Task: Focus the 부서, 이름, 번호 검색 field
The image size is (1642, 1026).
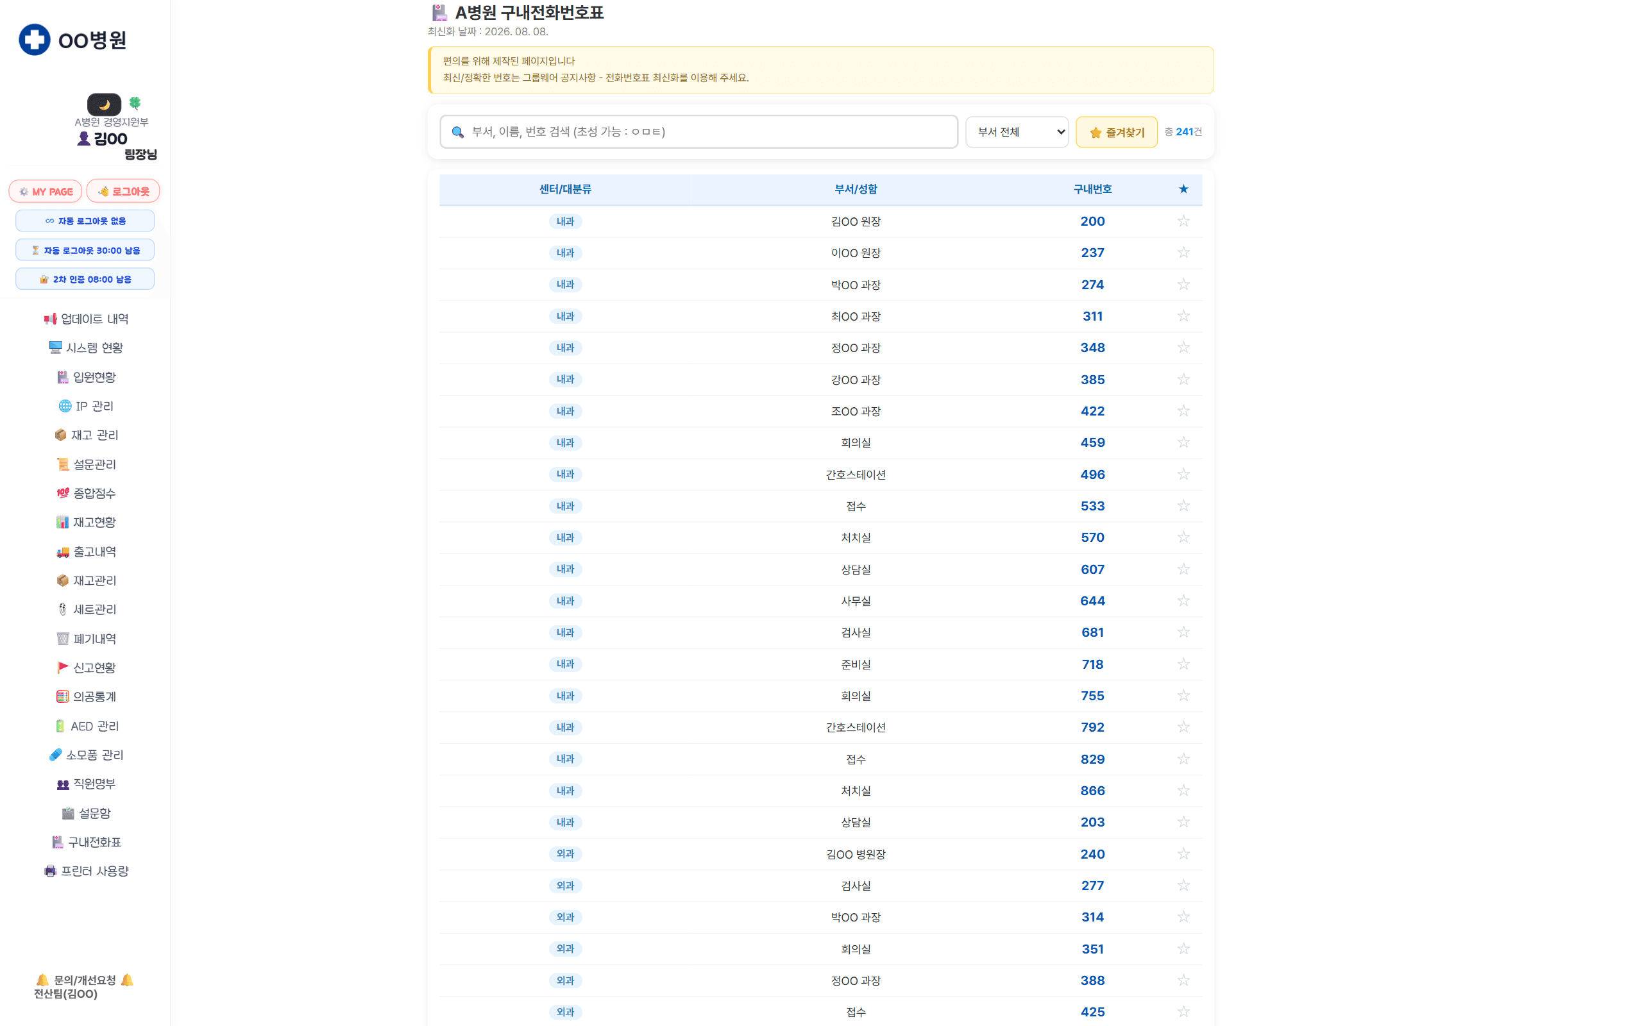Action: (x=699, y=131)
